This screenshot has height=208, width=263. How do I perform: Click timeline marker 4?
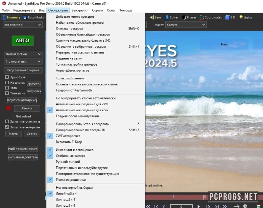click(173, 197)
